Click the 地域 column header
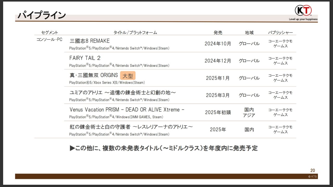The width and height of the screenshot is (333, 187). (249, 32)
